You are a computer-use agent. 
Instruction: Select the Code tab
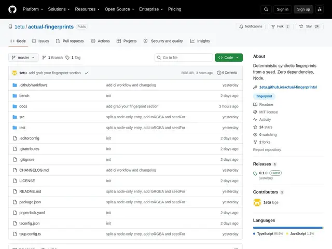[x=18, y=41]
